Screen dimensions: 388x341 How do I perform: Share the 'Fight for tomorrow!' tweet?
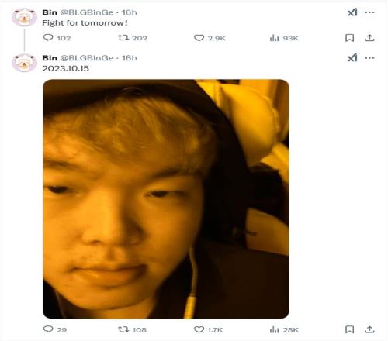point(369,38)
